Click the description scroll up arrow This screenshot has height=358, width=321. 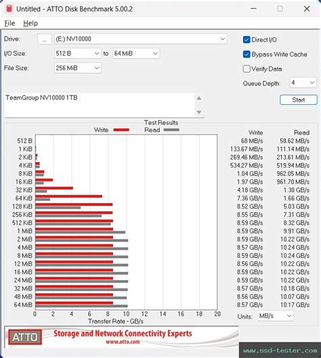pyautogui.click(x=199, y=98)
